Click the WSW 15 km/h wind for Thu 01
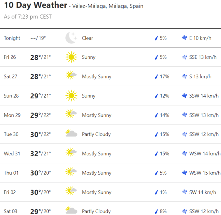 (204, 173)
